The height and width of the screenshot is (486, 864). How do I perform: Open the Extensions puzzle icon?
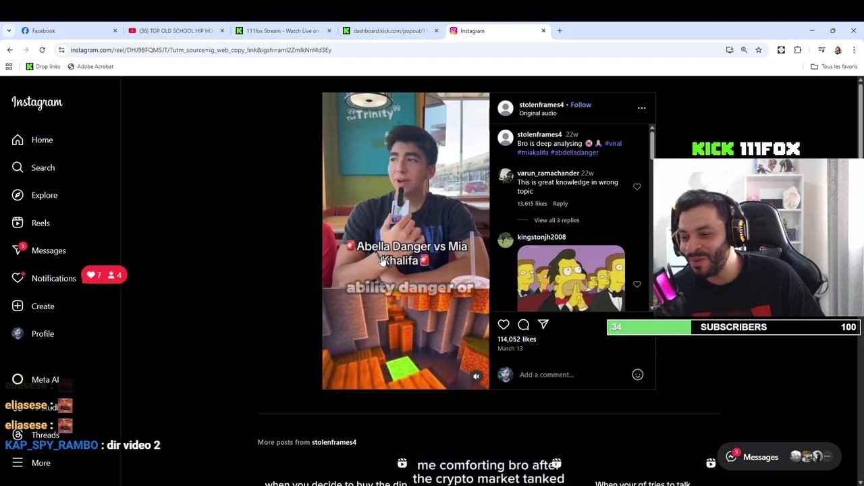tap(798, 50)
